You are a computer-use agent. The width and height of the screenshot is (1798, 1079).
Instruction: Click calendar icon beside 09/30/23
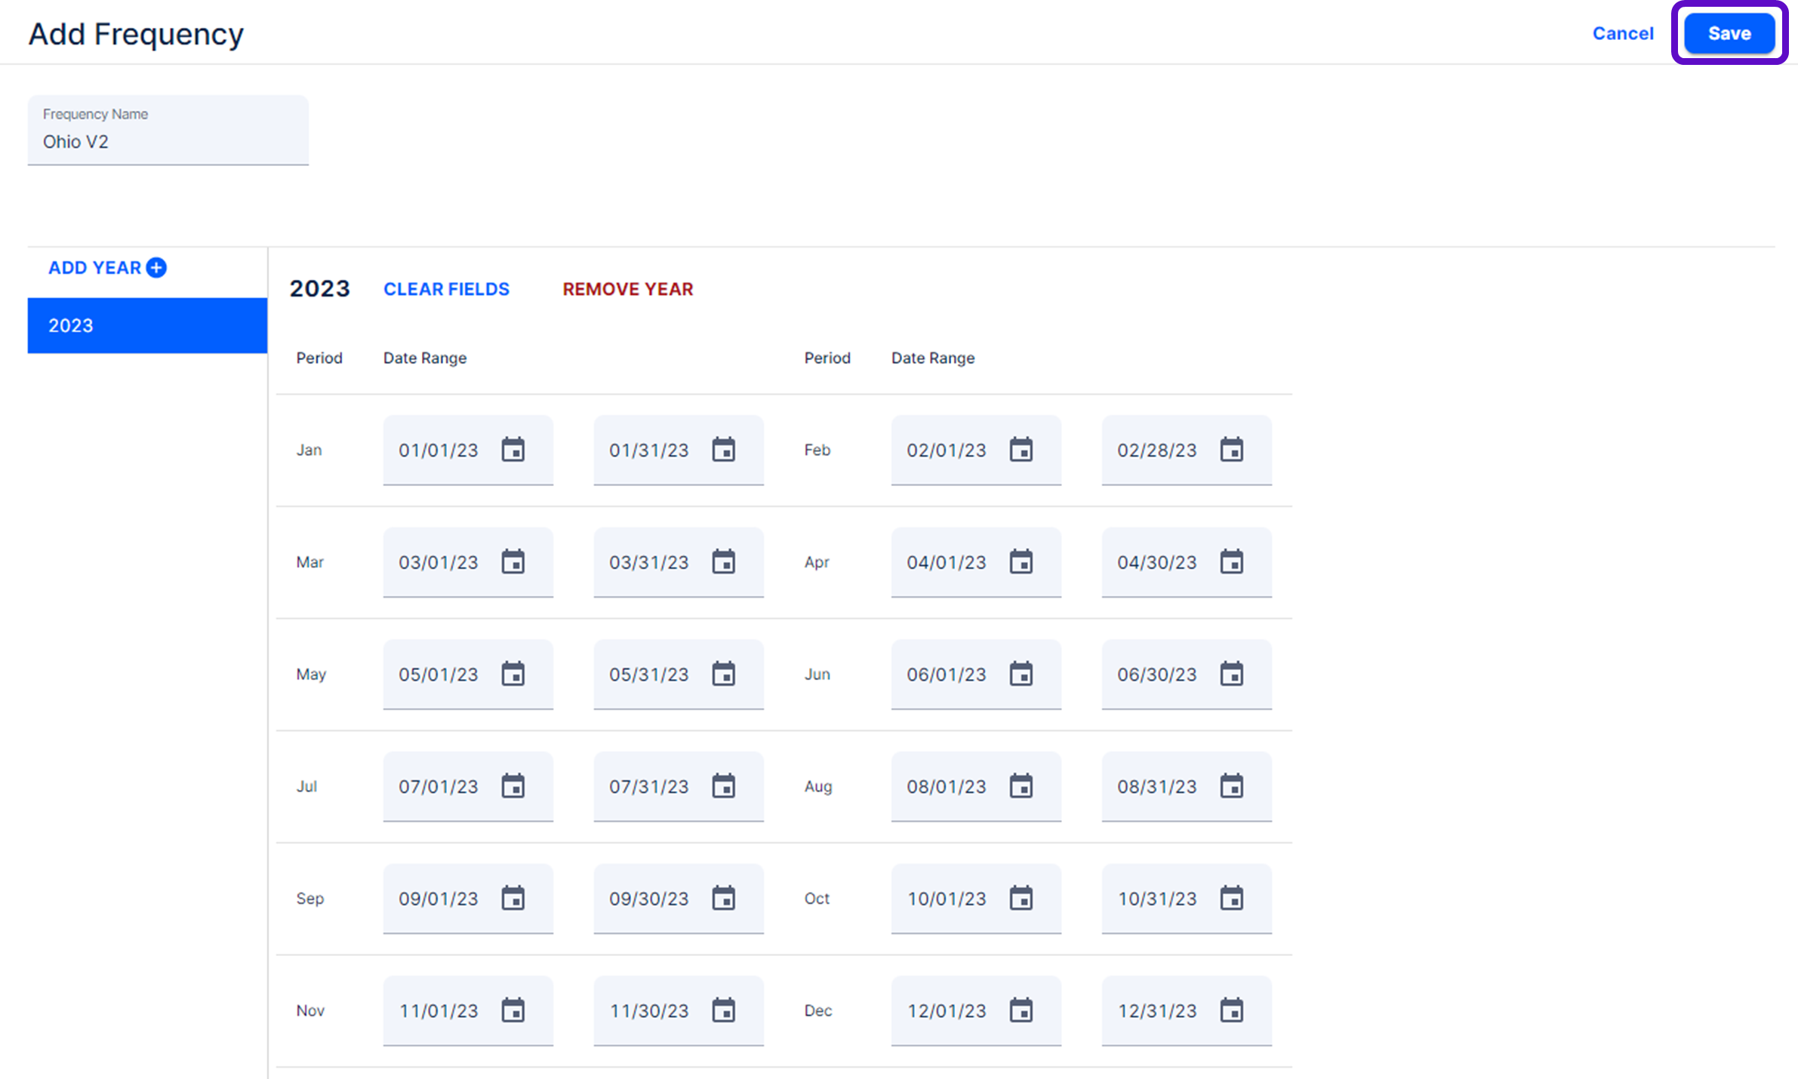(x=724, y=899)
